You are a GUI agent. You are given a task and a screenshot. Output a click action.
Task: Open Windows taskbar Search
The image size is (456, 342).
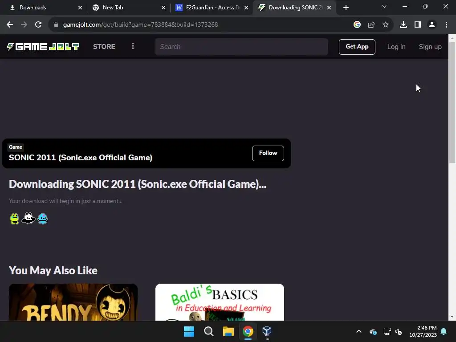point(208,331)
